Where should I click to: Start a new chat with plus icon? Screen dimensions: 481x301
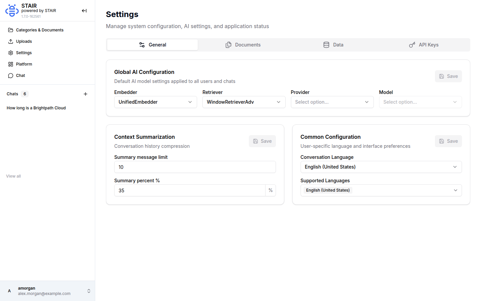point(86,94)
